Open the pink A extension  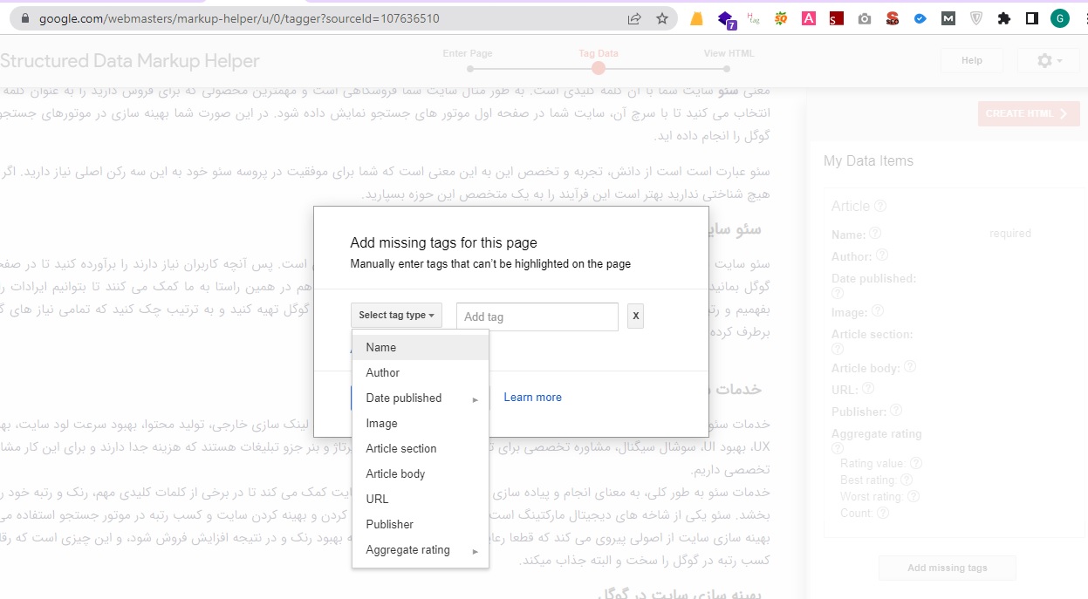coord(809,18)
